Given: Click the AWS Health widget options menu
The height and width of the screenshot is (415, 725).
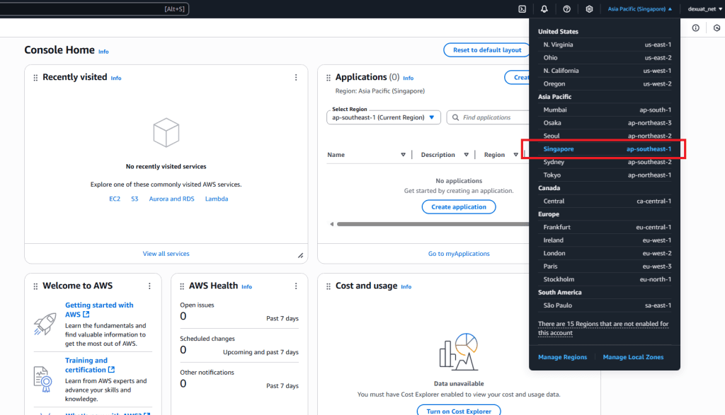Looking at the screenshot, I should click(x=296, y=286).
